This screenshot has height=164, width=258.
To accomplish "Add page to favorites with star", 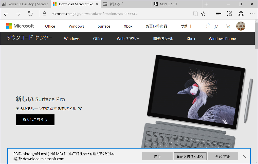I will point(203,14).
